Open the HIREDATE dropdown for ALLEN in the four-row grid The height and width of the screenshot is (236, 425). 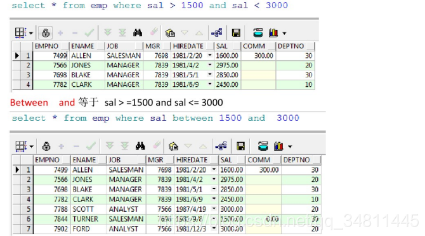210,55
